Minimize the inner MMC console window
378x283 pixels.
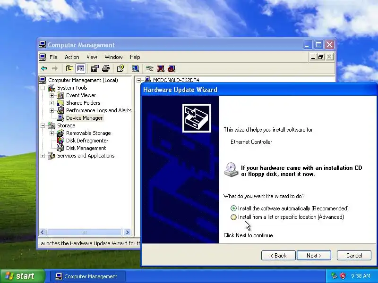[313, 57]
